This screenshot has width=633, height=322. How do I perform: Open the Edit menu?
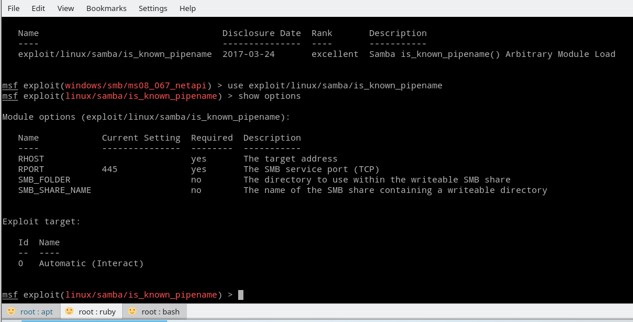coord(38,8)
